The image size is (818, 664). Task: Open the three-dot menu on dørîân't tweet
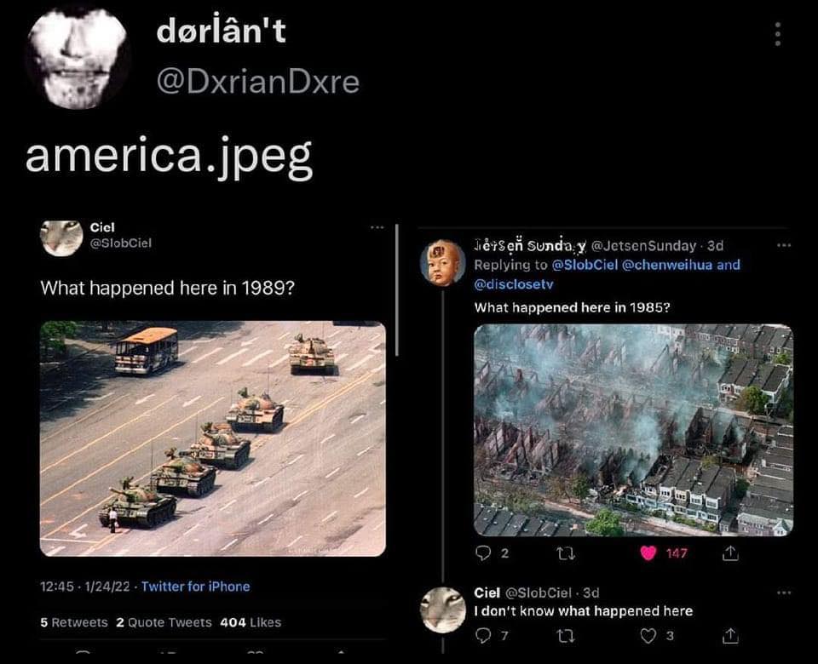tap(777, 34)
